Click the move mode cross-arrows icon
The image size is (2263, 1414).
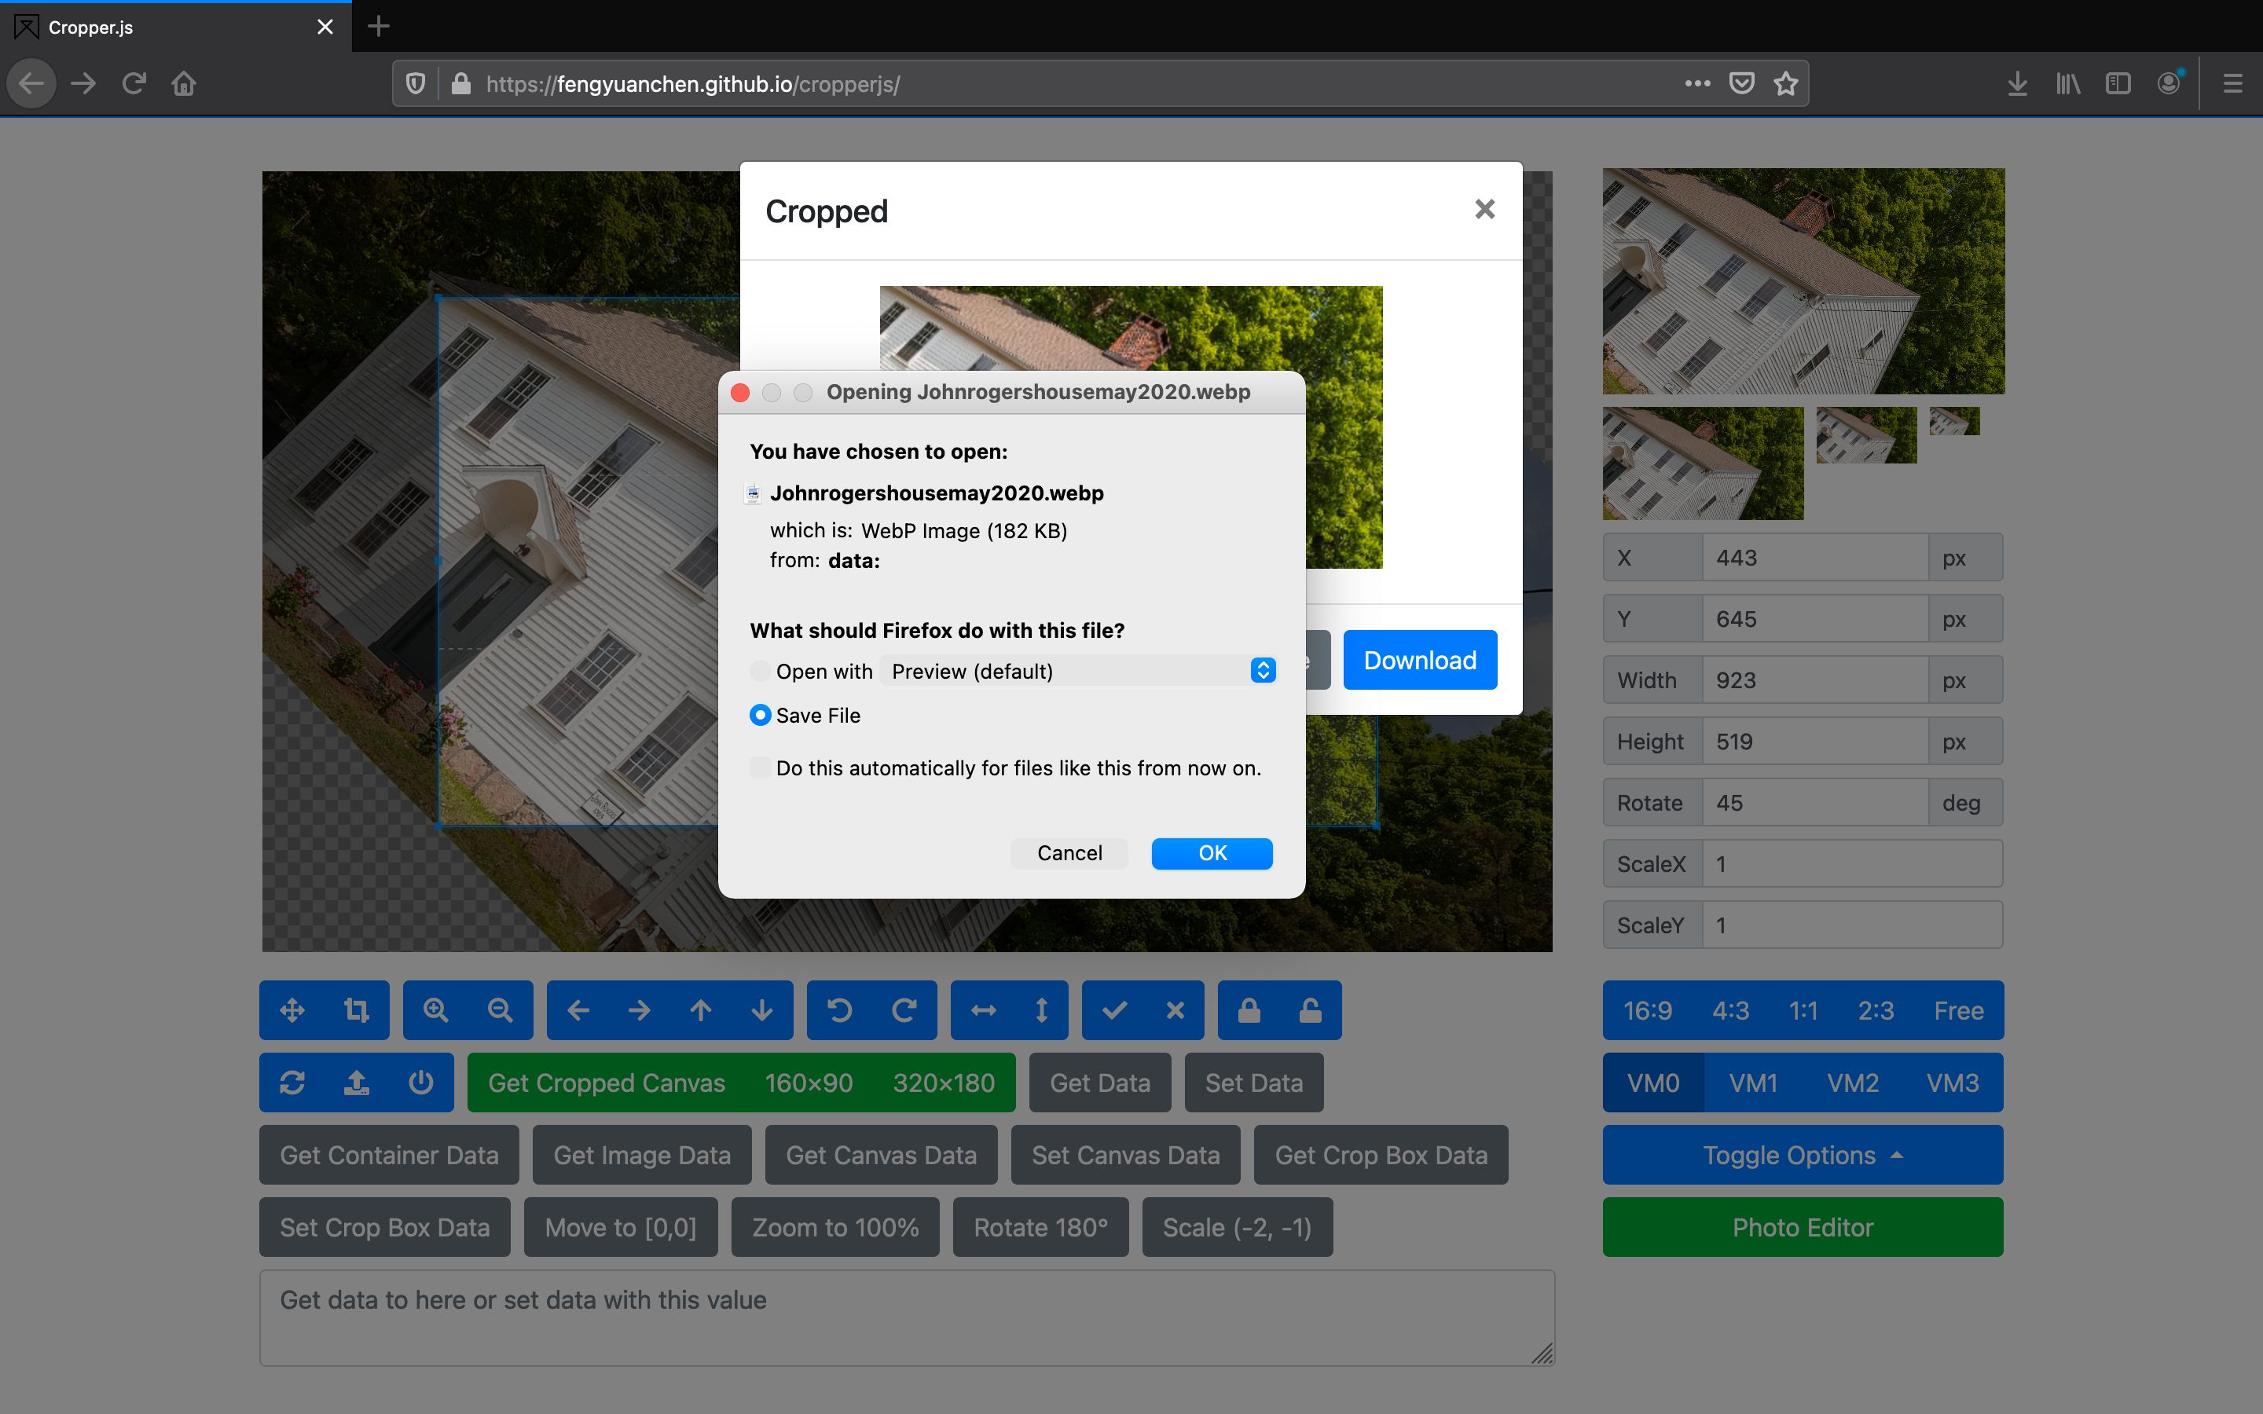click(292, 1010)
